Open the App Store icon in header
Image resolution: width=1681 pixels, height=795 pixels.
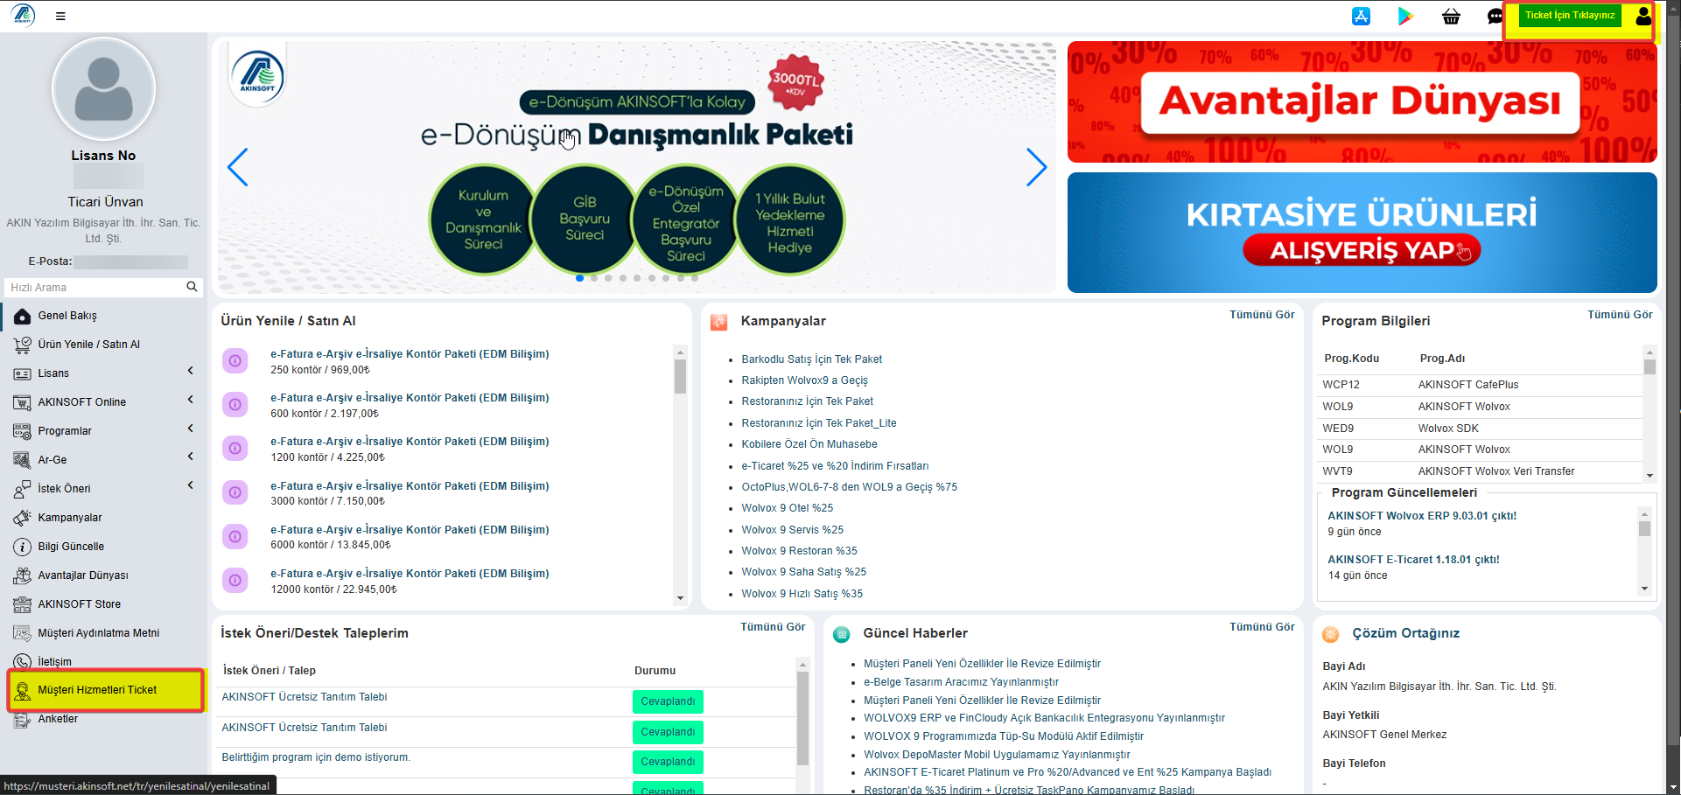[1361, 16]
